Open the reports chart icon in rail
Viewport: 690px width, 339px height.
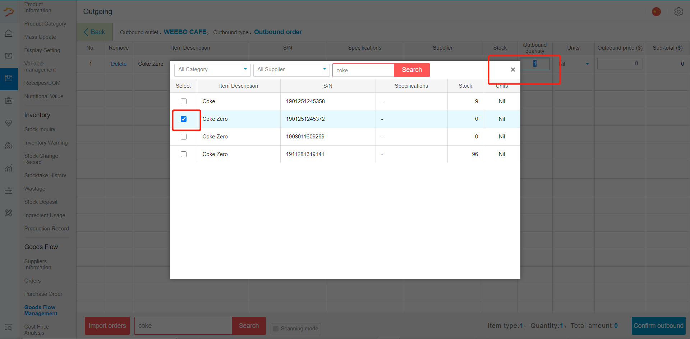[9, 168]
